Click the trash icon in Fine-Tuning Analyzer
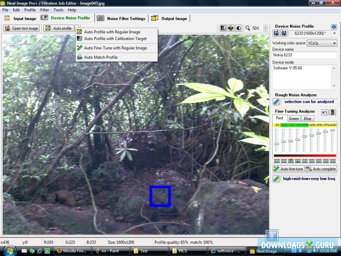This screenshot has width=341, height=256. pyautogui.click(x=332, y=112)
